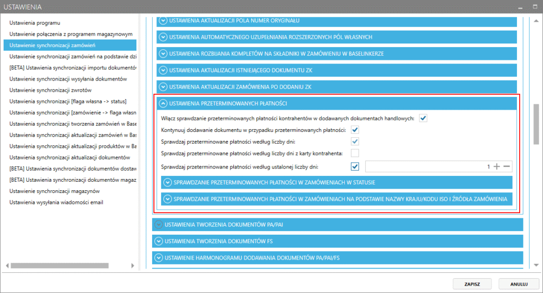
Task: Click the ZAPISZ button
Action: pos(472,284)
